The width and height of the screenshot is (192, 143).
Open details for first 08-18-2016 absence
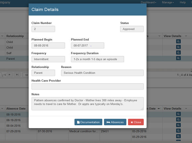pos(178,114)
